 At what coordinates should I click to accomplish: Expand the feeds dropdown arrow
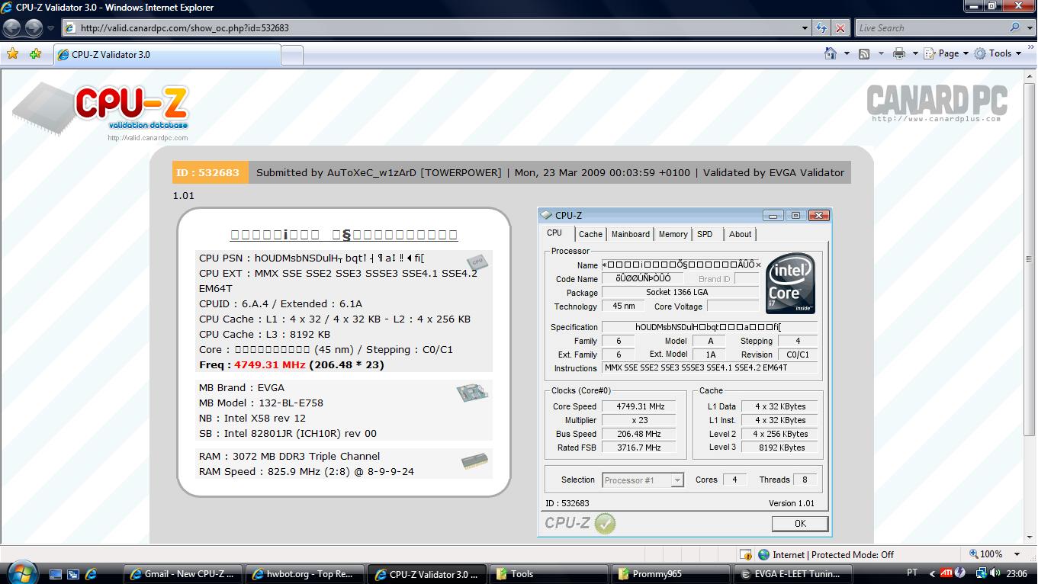tap(880, 54)
